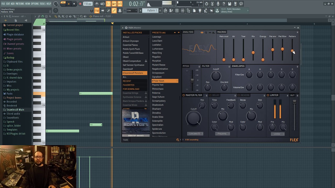This screenshot has width=335, height=188.
Task: Favorite the Polar Hawk preset star
Action: pyautogui.click(x=177, y=81)
